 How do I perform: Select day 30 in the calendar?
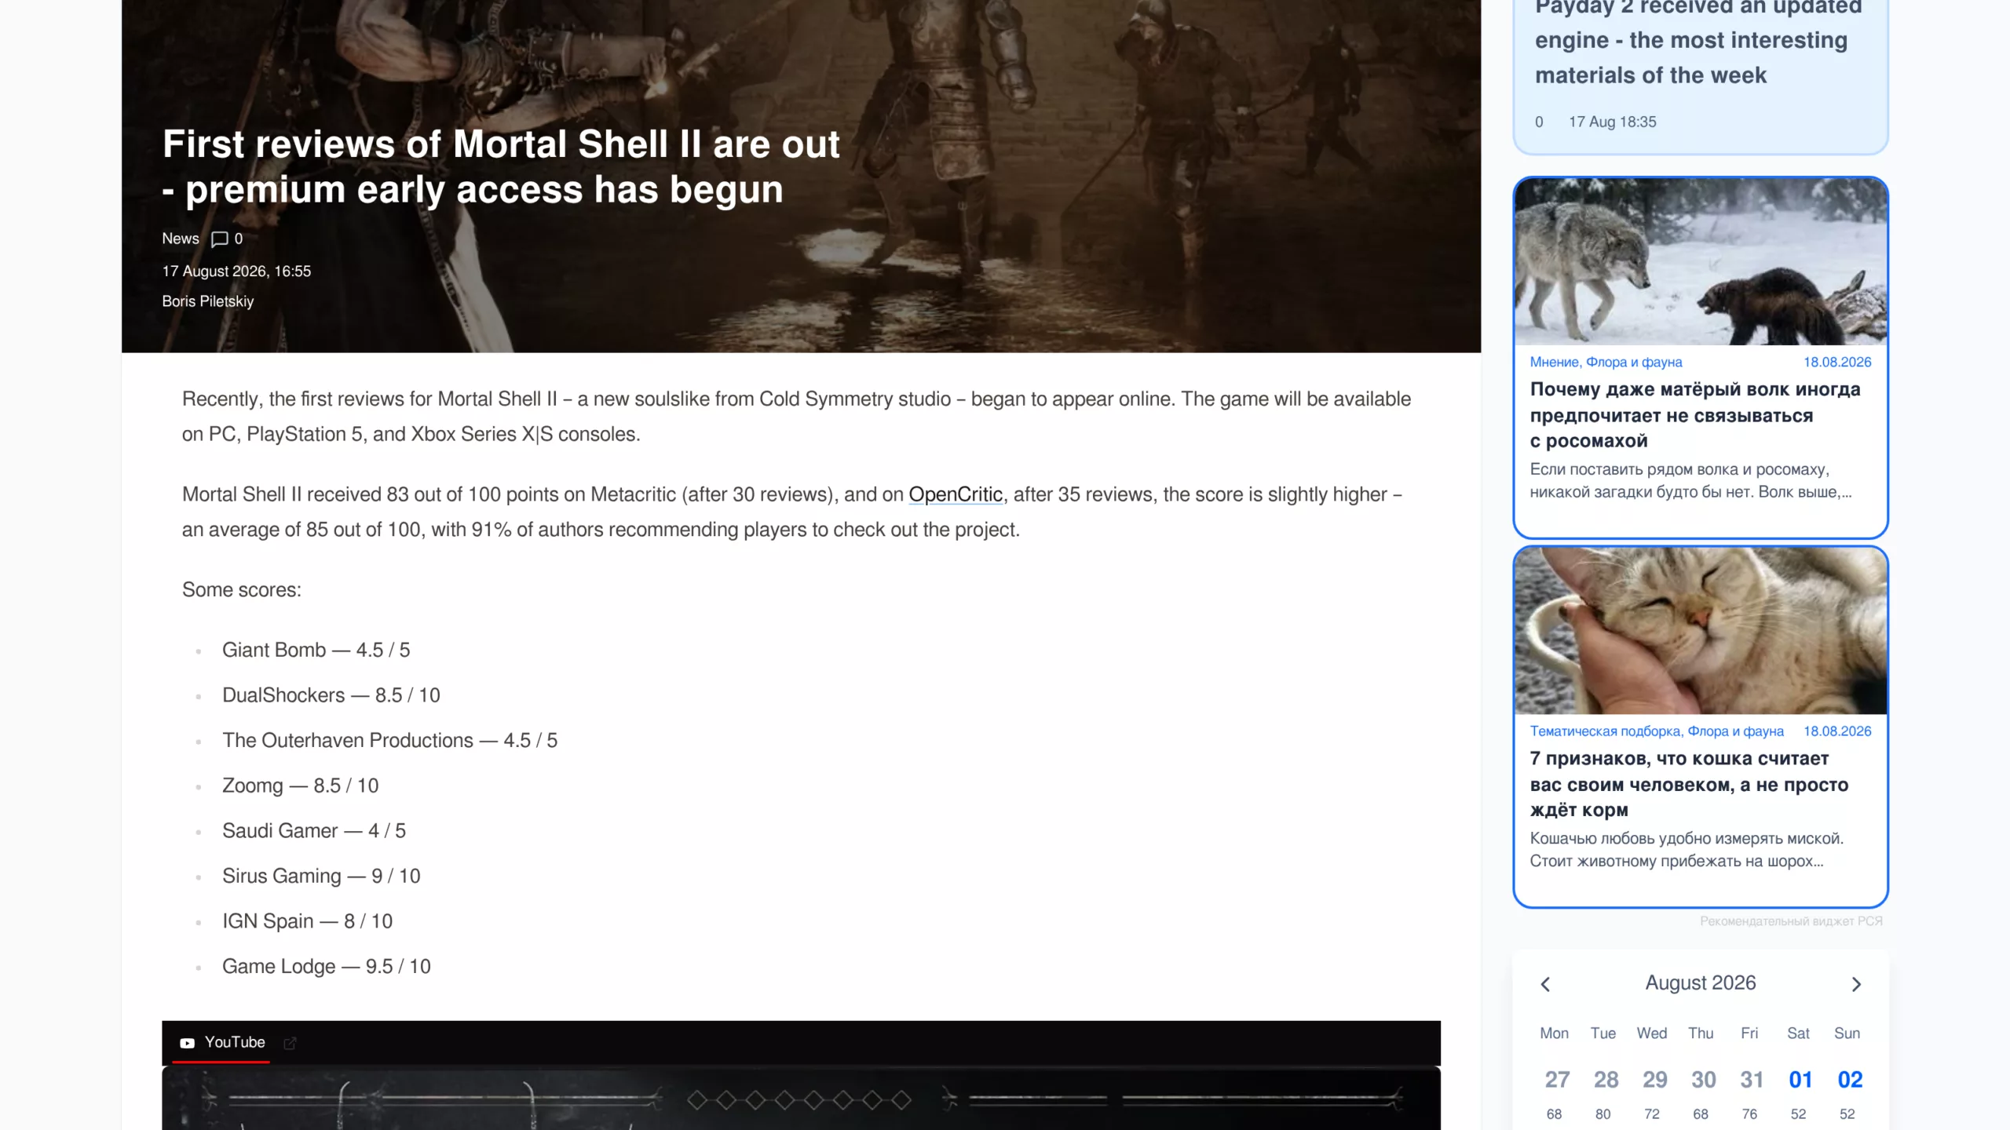tap(1703, 1080)
